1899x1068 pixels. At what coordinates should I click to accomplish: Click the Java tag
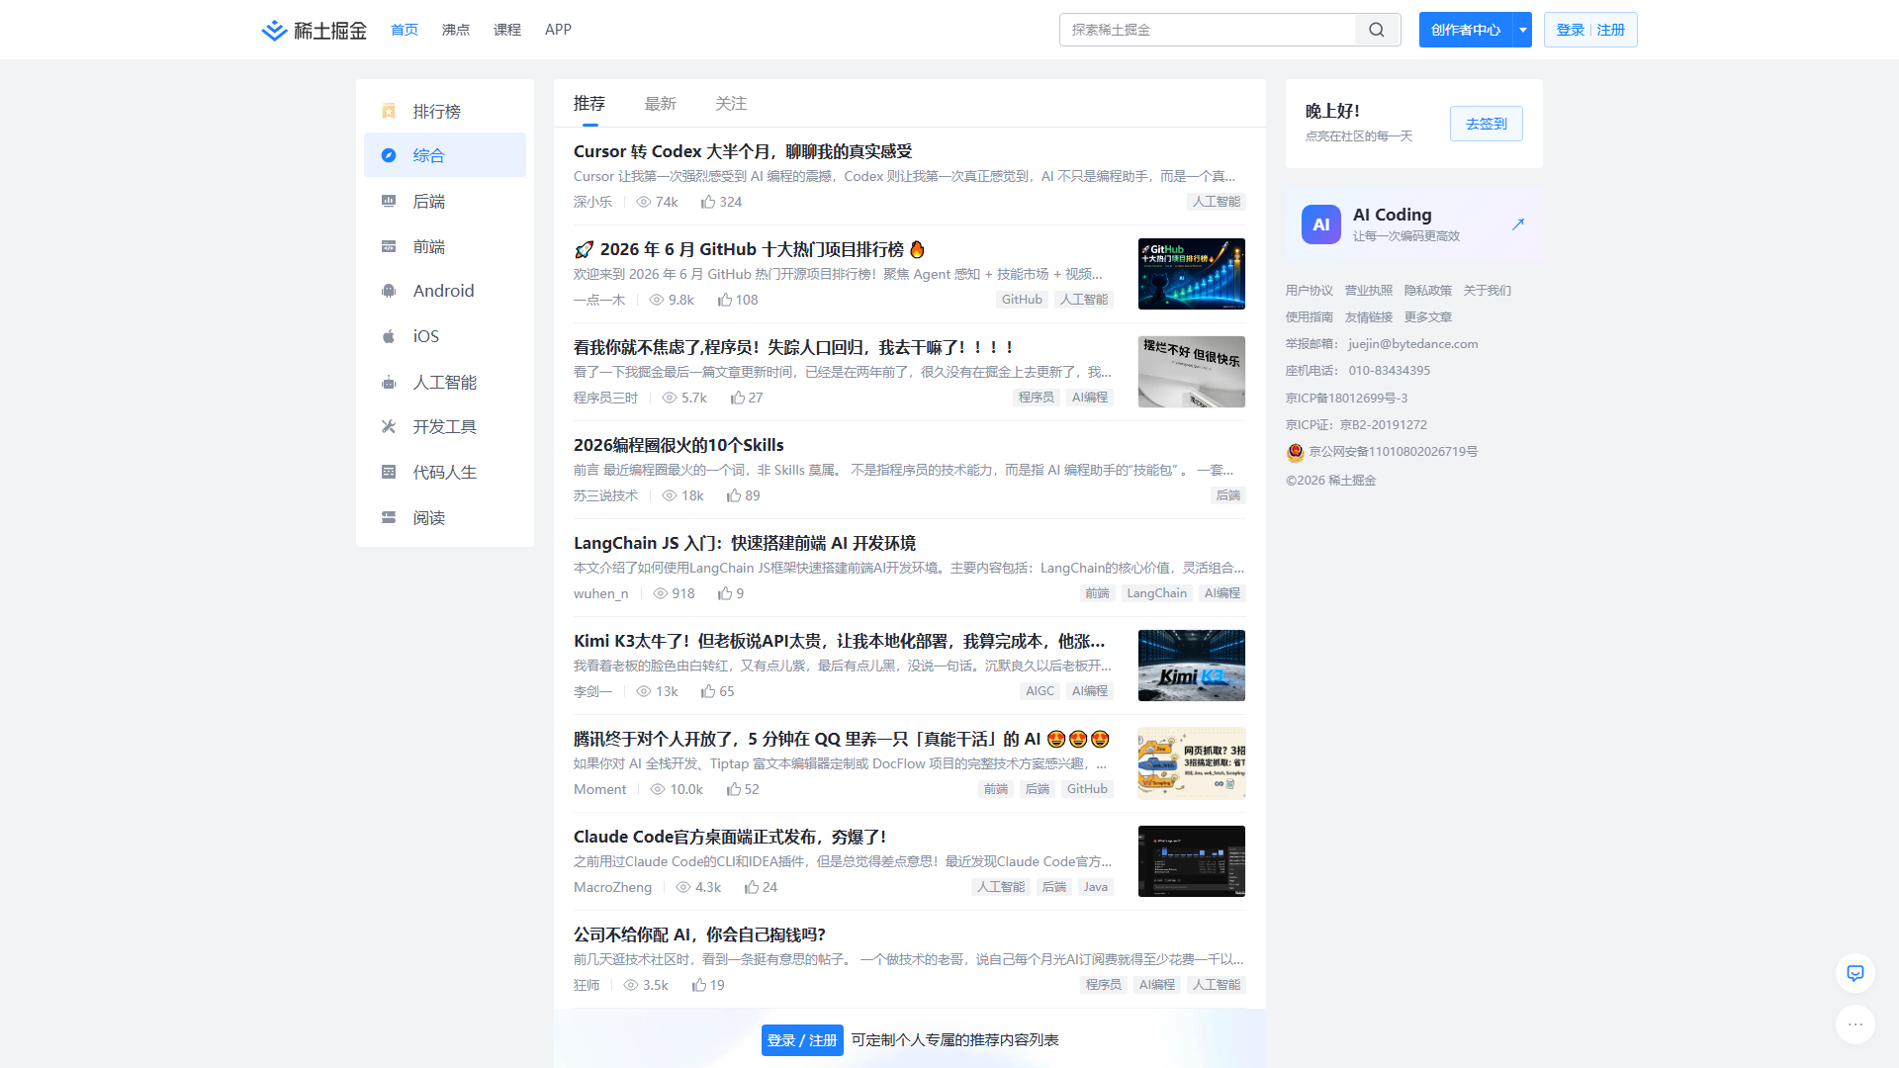tap(1096, 887)
